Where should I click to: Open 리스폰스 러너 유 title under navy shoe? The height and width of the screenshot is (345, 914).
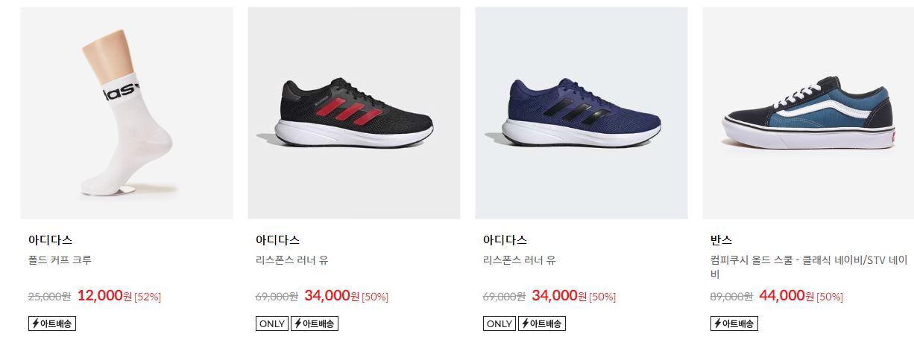point(519,260)
